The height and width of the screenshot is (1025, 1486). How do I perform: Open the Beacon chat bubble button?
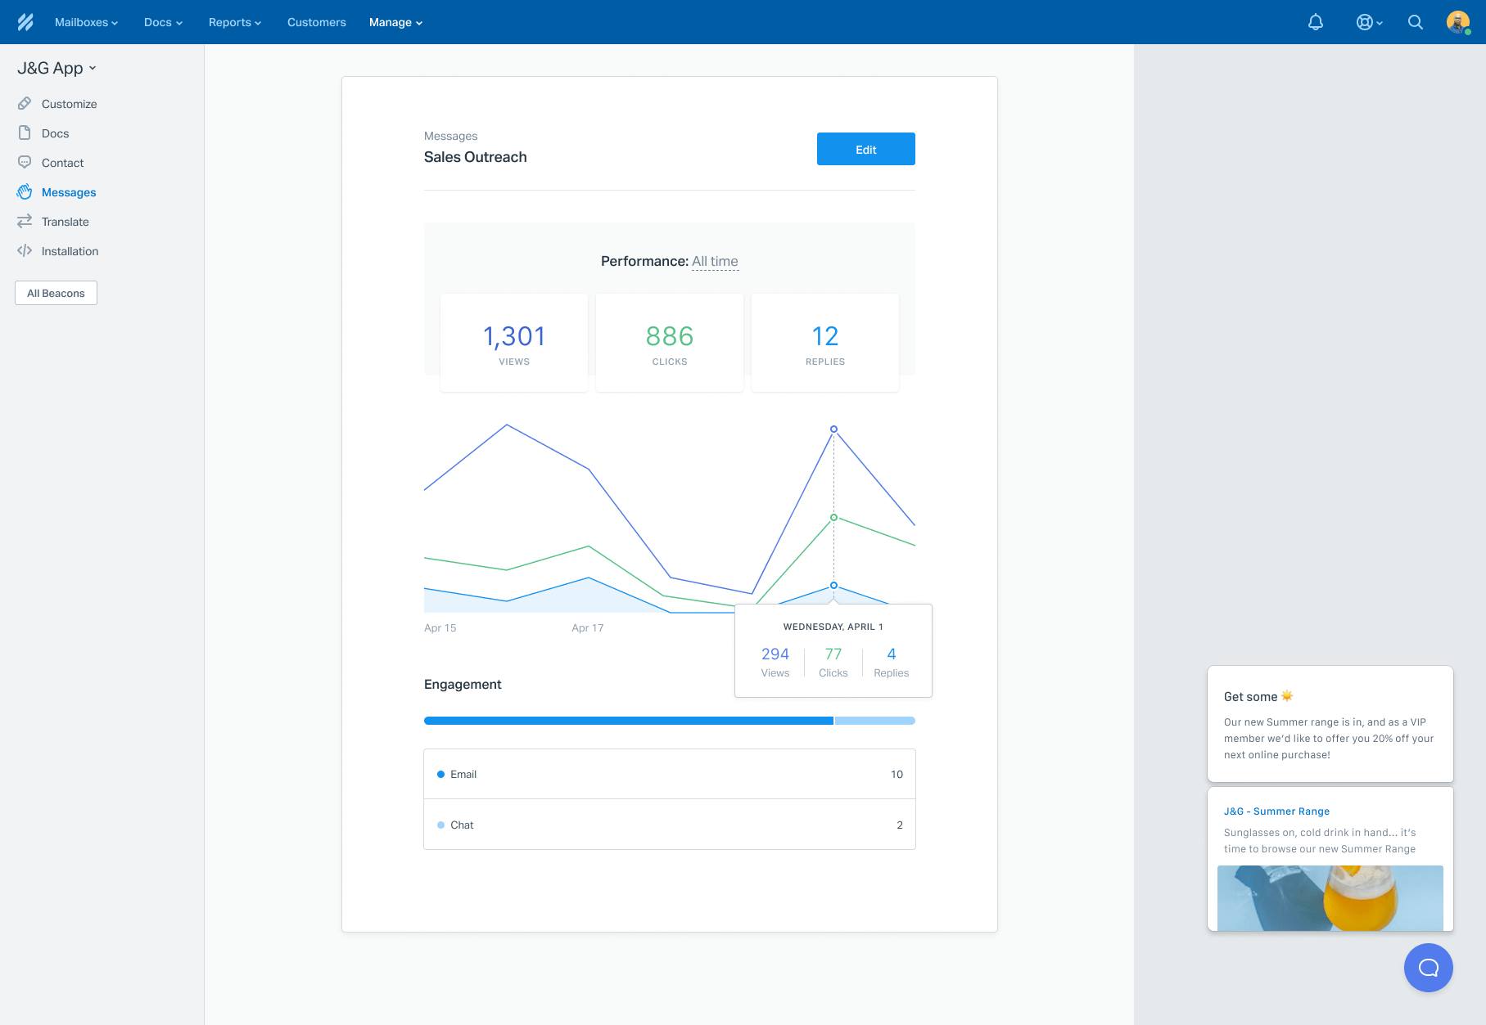click(1428, 968)
